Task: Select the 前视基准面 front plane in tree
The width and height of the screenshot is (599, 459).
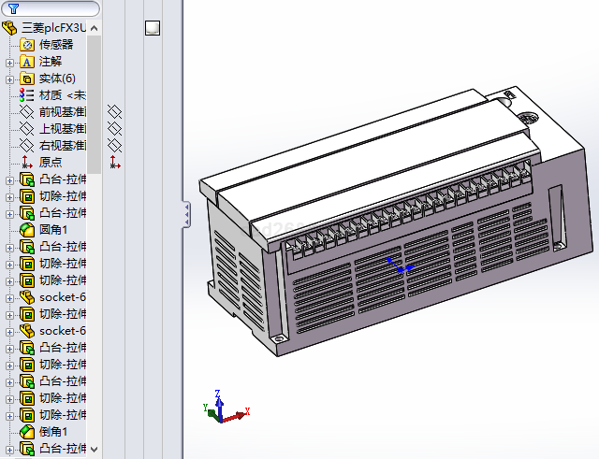Action: tap(62, 112)
